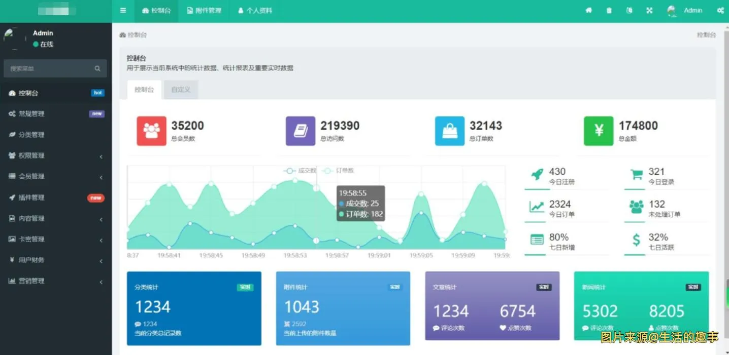Click the fullscreen expand icon in the navbar
This screenshot has height=355, width=729.
tap(649, 10)
